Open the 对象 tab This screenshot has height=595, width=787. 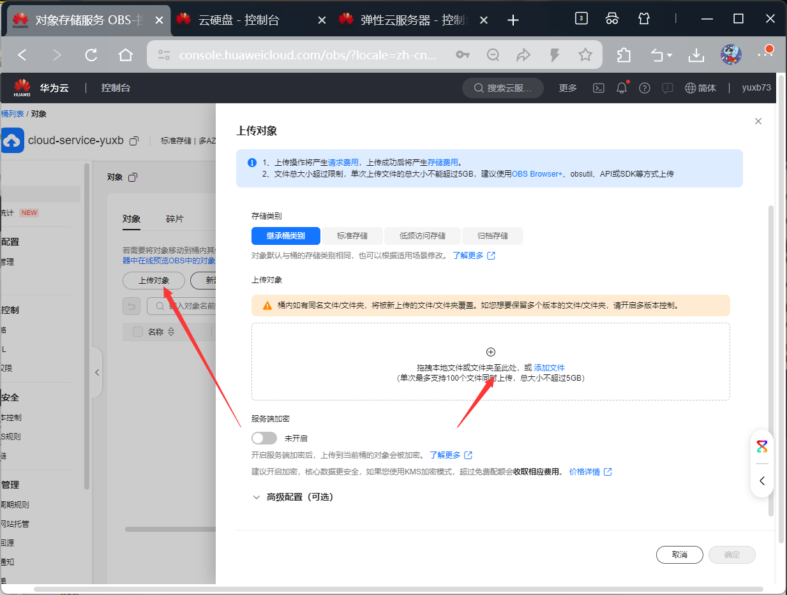pos(131,219)
